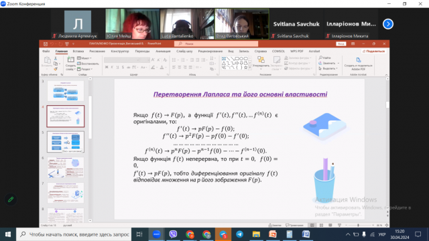
Task: Show next participants with blue arrow
Action: pos(388,24)
